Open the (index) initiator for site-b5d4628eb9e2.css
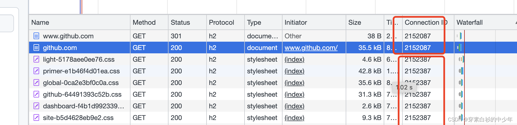Screen dimensions: 517x125 click(x=294, y=118)
